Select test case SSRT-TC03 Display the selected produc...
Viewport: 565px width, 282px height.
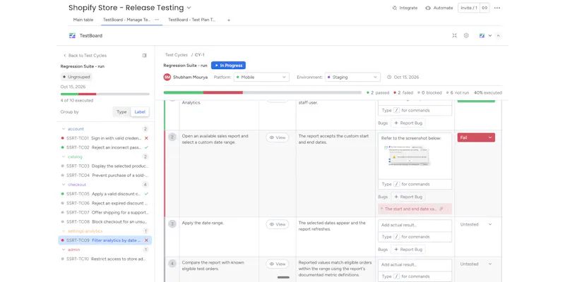[105, 166]
